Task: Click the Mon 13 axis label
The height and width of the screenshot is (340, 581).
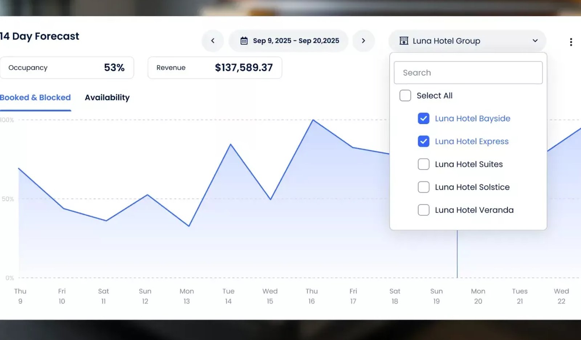Action: [187, 296]
